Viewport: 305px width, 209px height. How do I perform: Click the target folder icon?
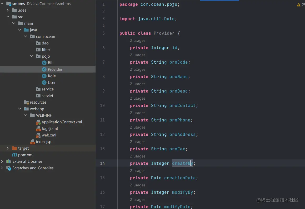click(14, 148)
